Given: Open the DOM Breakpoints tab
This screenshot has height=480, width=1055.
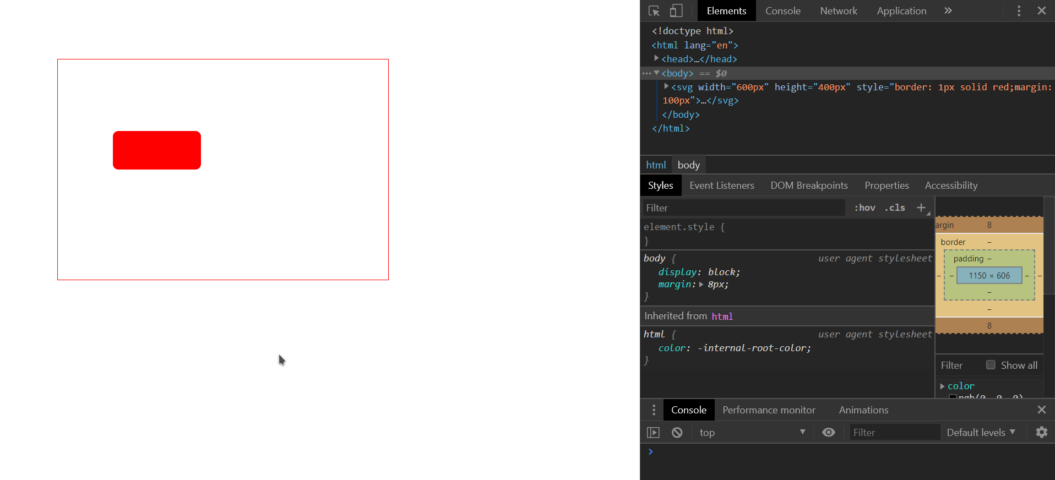Looking at the screenshot, I should (809, 186).
